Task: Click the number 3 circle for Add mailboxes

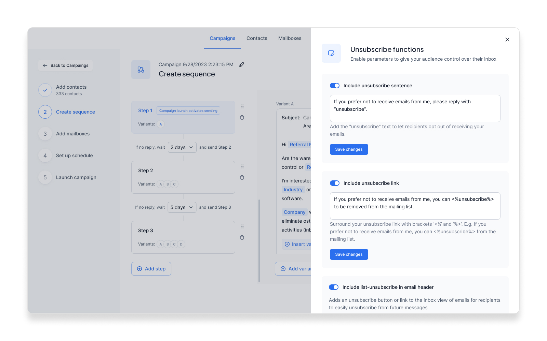Action: (45, 134)
